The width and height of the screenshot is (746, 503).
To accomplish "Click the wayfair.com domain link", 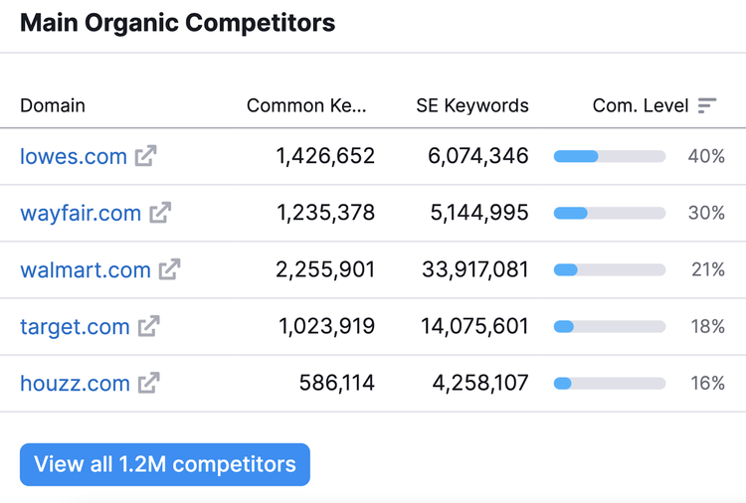I will (81, 213).
